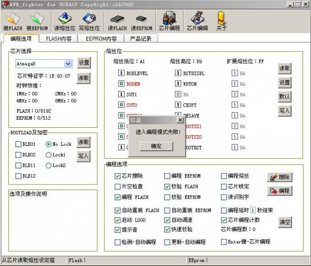Click 确定 in the 信息 dialog

pyautogui.click(x=156, y=146)
